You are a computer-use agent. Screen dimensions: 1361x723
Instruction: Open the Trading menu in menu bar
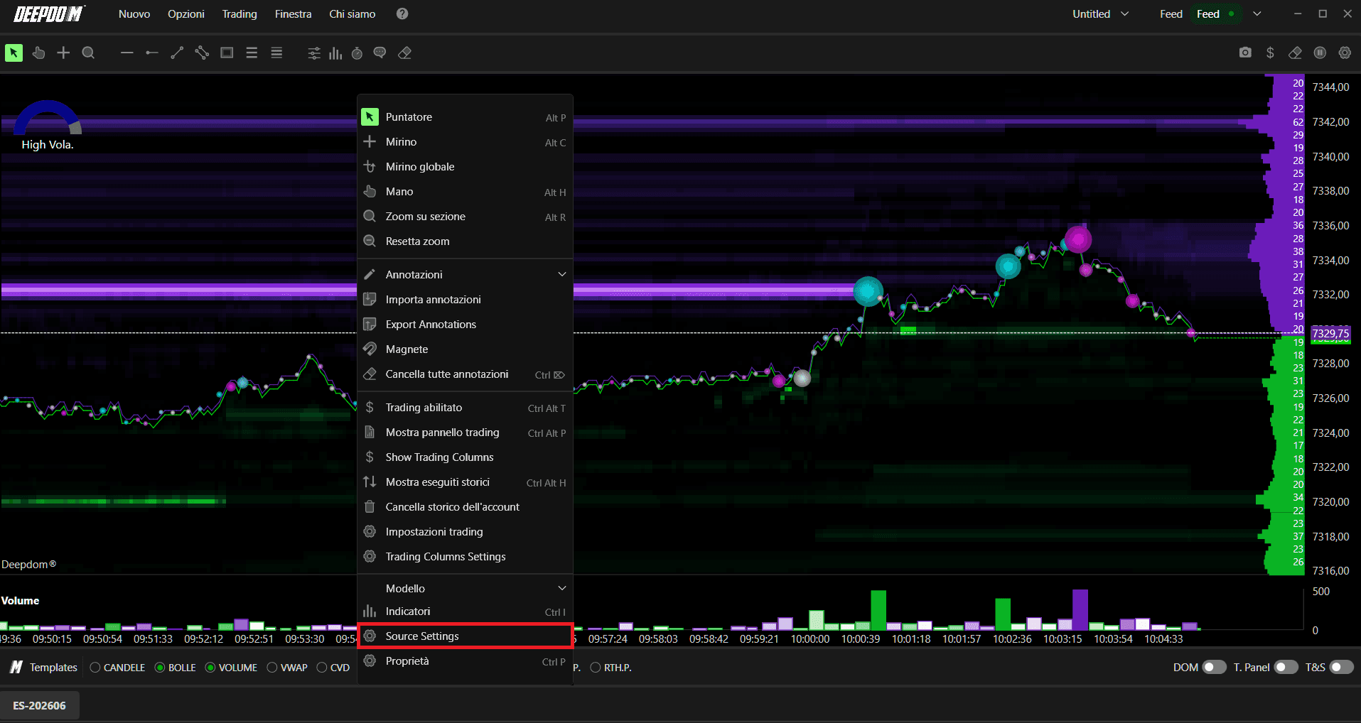tap(240, 13)
